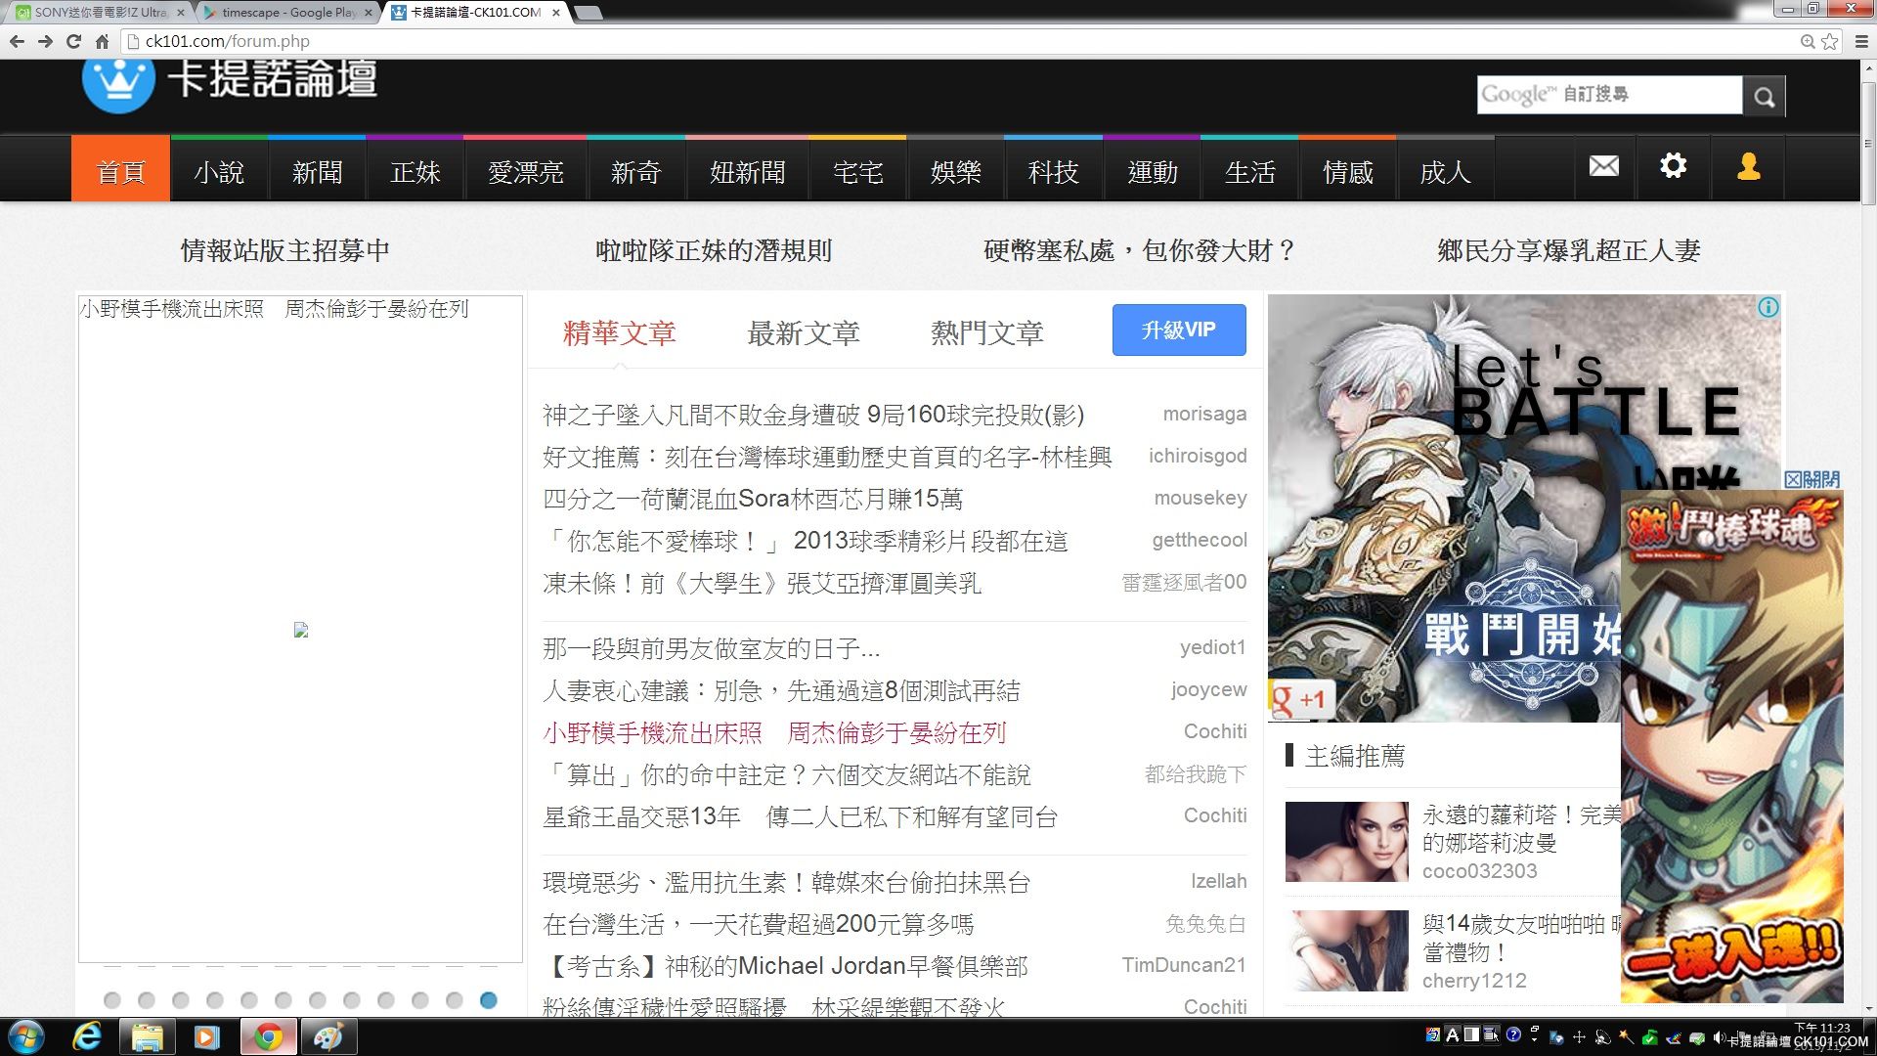Click the browser back arrow
1877x1056 pixels.
point(17,41)
